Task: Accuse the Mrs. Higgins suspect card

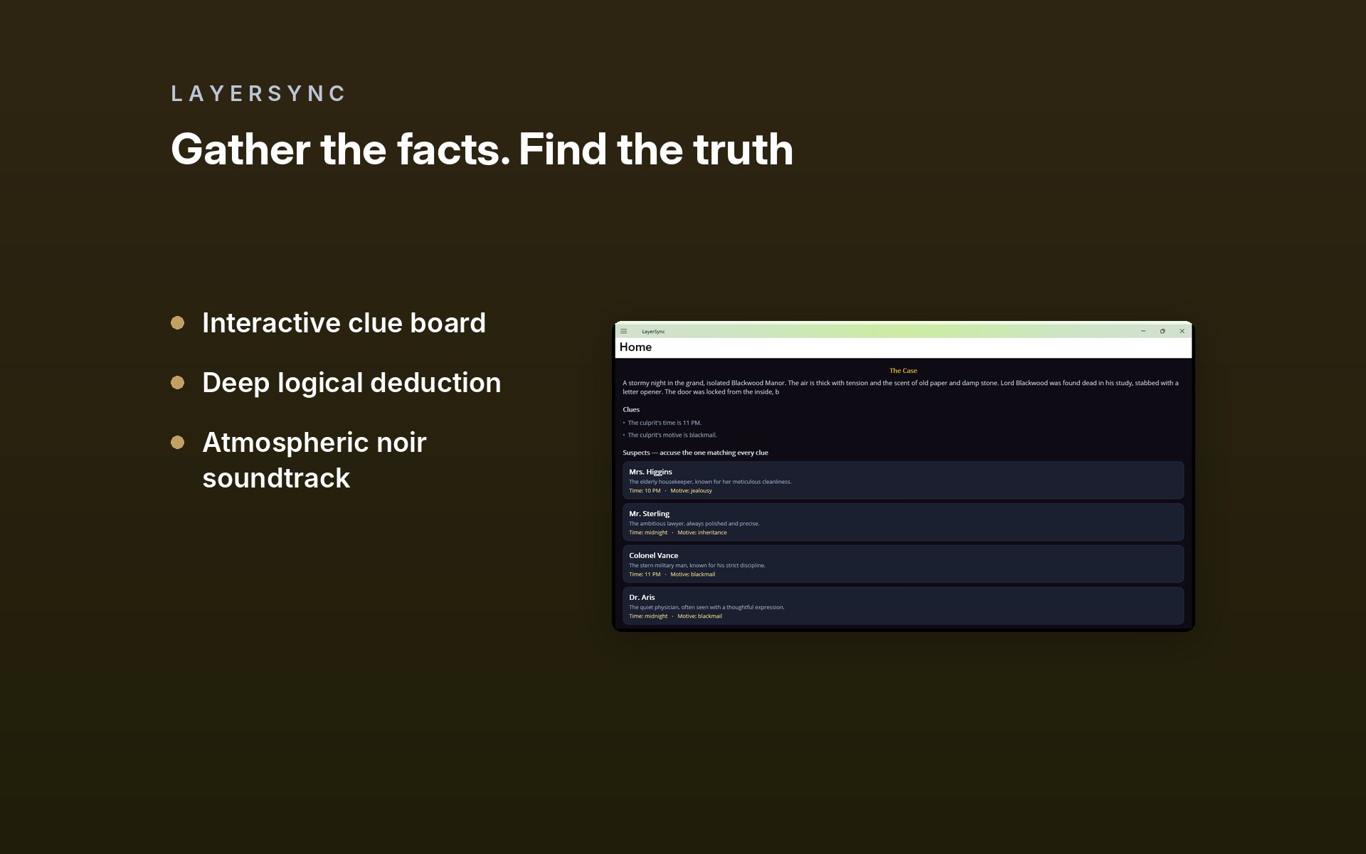Action: (x=903, y=480)
